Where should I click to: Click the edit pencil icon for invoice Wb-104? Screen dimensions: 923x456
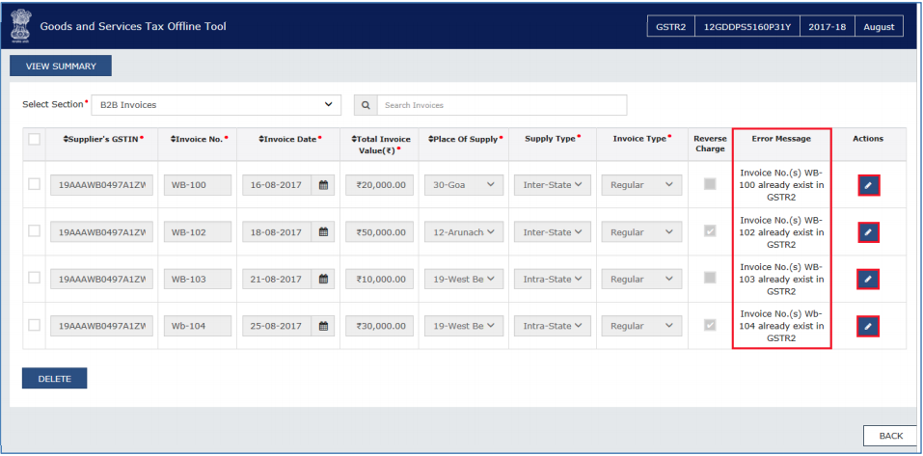(x=868, y=326)
